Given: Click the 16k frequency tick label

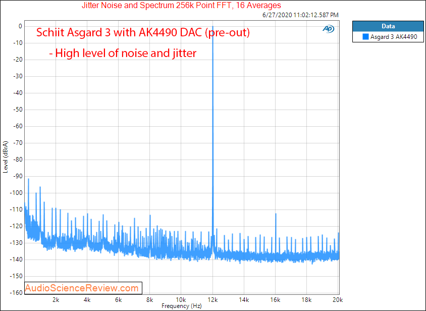Looking at the screenshot, I should [275, 300].
